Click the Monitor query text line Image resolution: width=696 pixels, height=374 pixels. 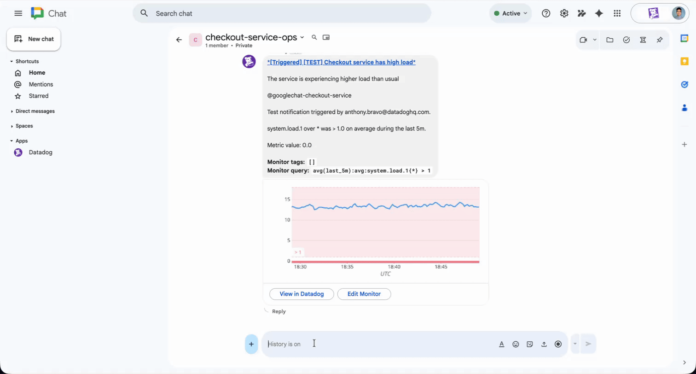click(x=349, y=171)
